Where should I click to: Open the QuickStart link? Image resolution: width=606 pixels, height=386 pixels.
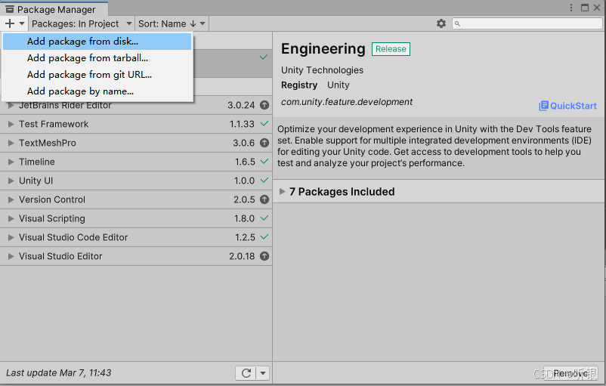pos(567,106)
